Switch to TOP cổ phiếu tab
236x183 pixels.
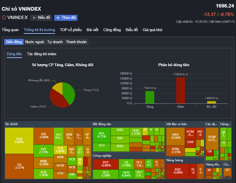pyautogui.click(x=71, y=30)
